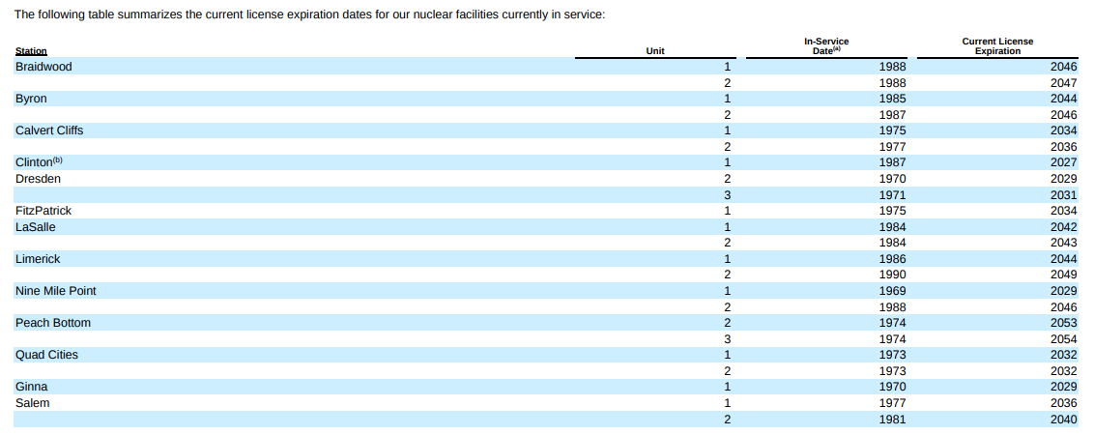Viewport: 1094px width, 435px height.
Task: Click Nine Mile Point unit 1 date 1969
Action: (892, 290)
